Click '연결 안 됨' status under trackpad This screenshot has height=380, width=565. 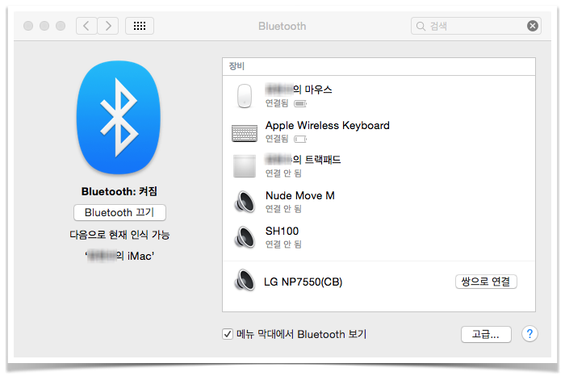[x=283, y=173]
